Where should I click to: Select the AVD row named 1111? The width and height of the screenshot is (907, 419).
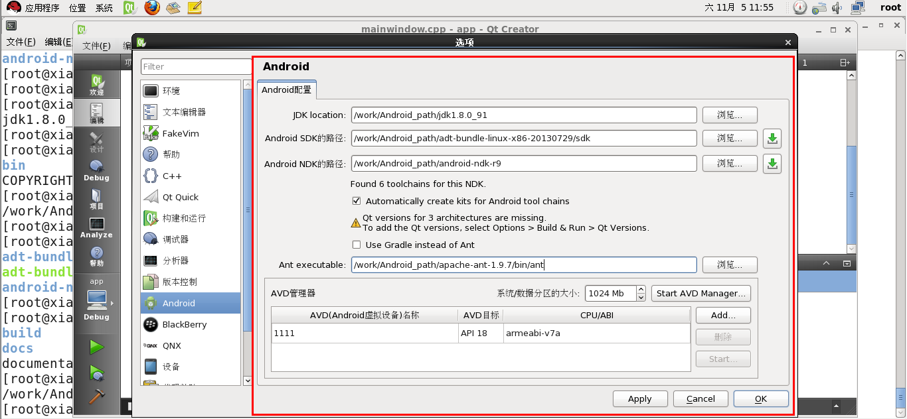click(x=481, y=333)
